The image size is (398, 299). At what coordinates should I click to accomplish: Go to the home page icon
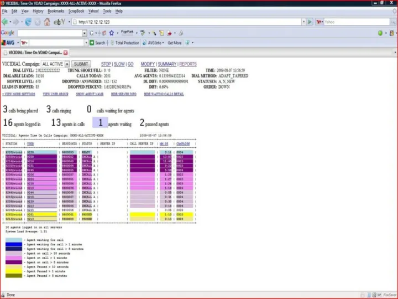point(47,22)
